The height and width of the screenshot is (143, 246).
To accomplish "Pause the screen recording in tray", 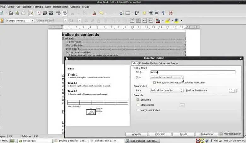I will [202, 141].
